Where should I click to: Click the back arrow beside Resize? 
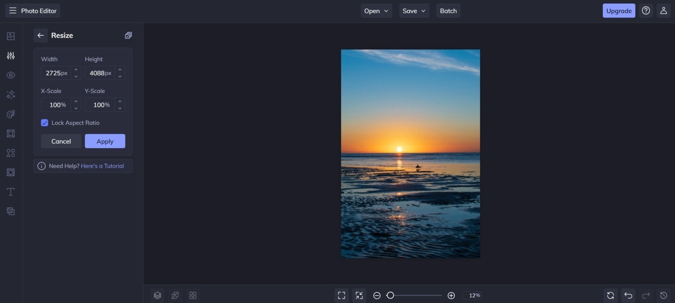(x=41, y=35)
